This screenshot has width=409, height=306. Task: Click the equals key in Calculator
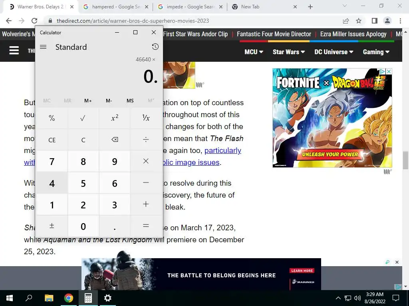coord(146,226)
